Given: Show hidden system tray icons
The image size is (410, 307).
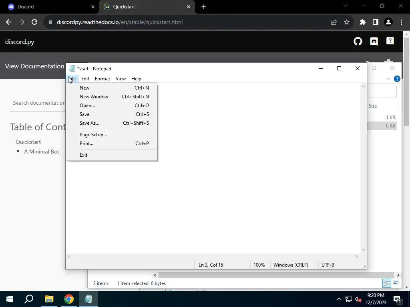Looking at the screenshot, I should click(x=339, y=299).
